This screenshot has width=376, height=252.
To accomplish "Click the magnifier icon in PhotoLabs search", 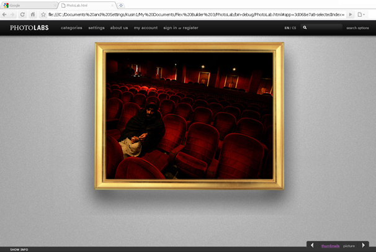I will [305, 28].
